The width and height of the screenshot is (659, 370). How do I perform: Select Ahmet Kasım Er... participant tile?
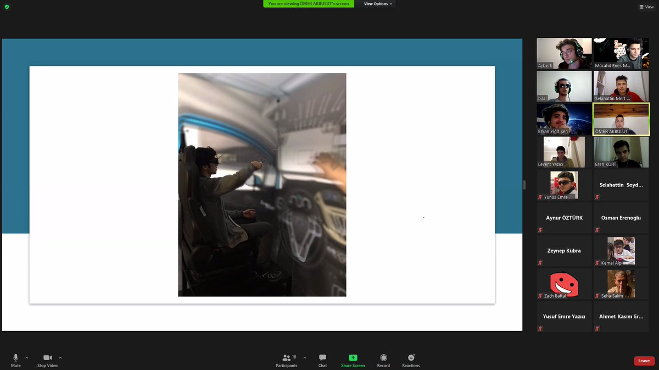(621, 317)
